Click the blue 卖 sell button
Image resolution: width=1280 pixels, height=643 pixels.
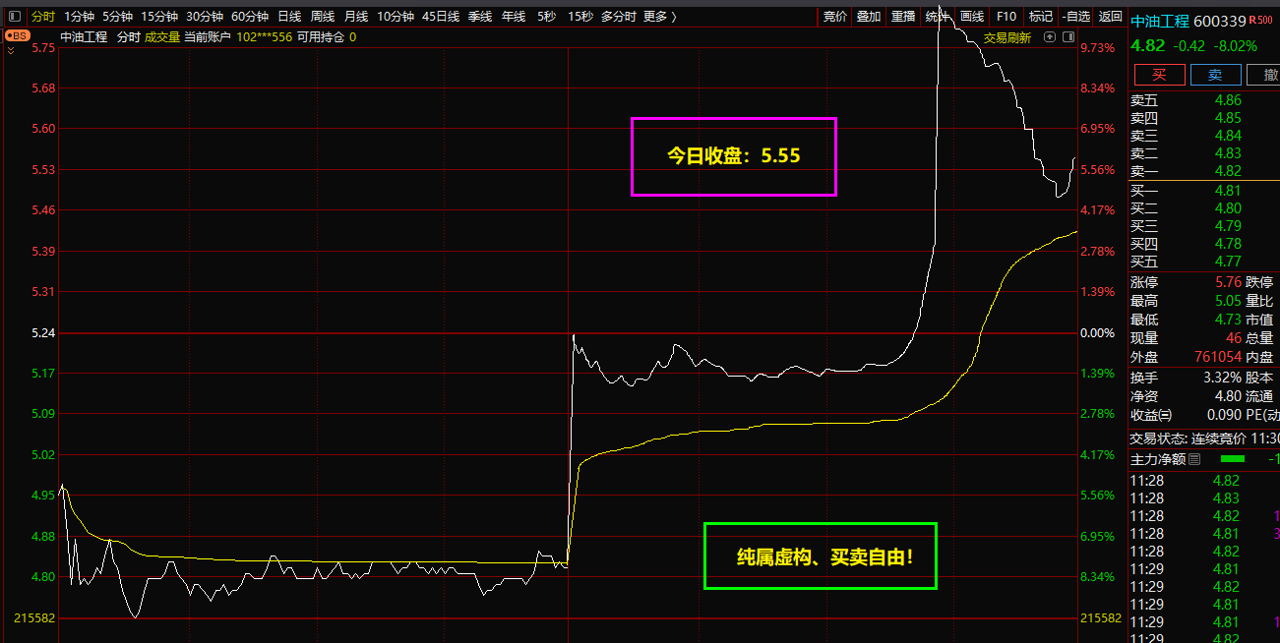[1216, 75]
